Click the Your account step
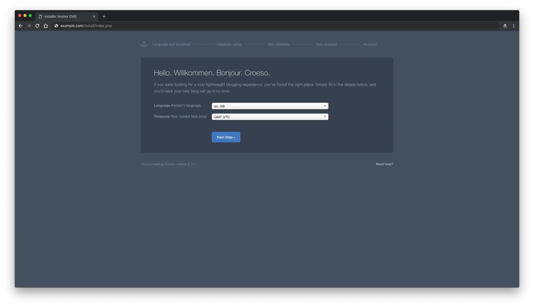Image resolution: width=534 pixels, height=307 pixels. click(x=326, y=44)
